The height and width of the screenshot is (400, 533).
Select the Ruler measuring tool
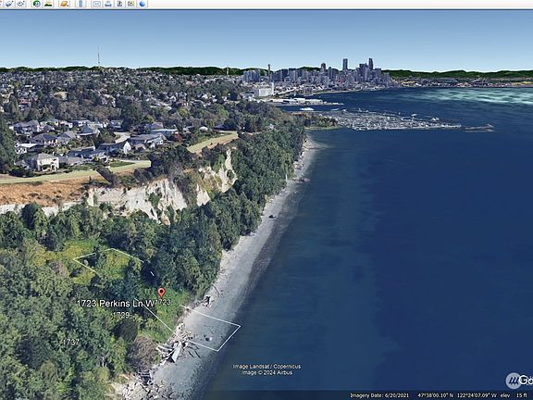pos(81,4)
